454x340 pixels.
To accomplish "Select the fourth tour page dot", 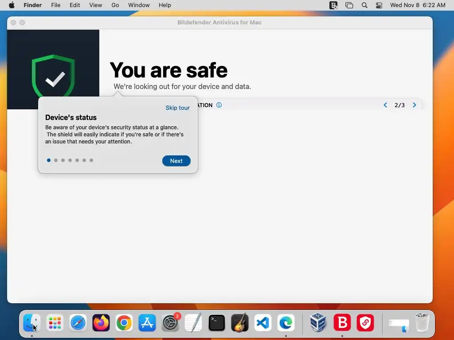I will point(70,160).
